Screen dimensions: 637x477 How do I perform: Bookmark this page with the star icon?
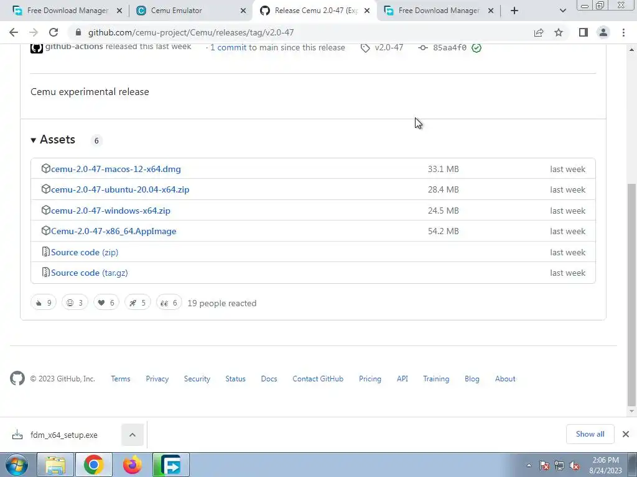tap(559, 32)
